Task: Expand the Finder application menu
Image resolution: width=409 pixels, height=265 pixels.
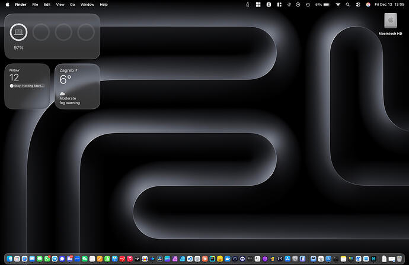Action: click(x=21, y=4)
